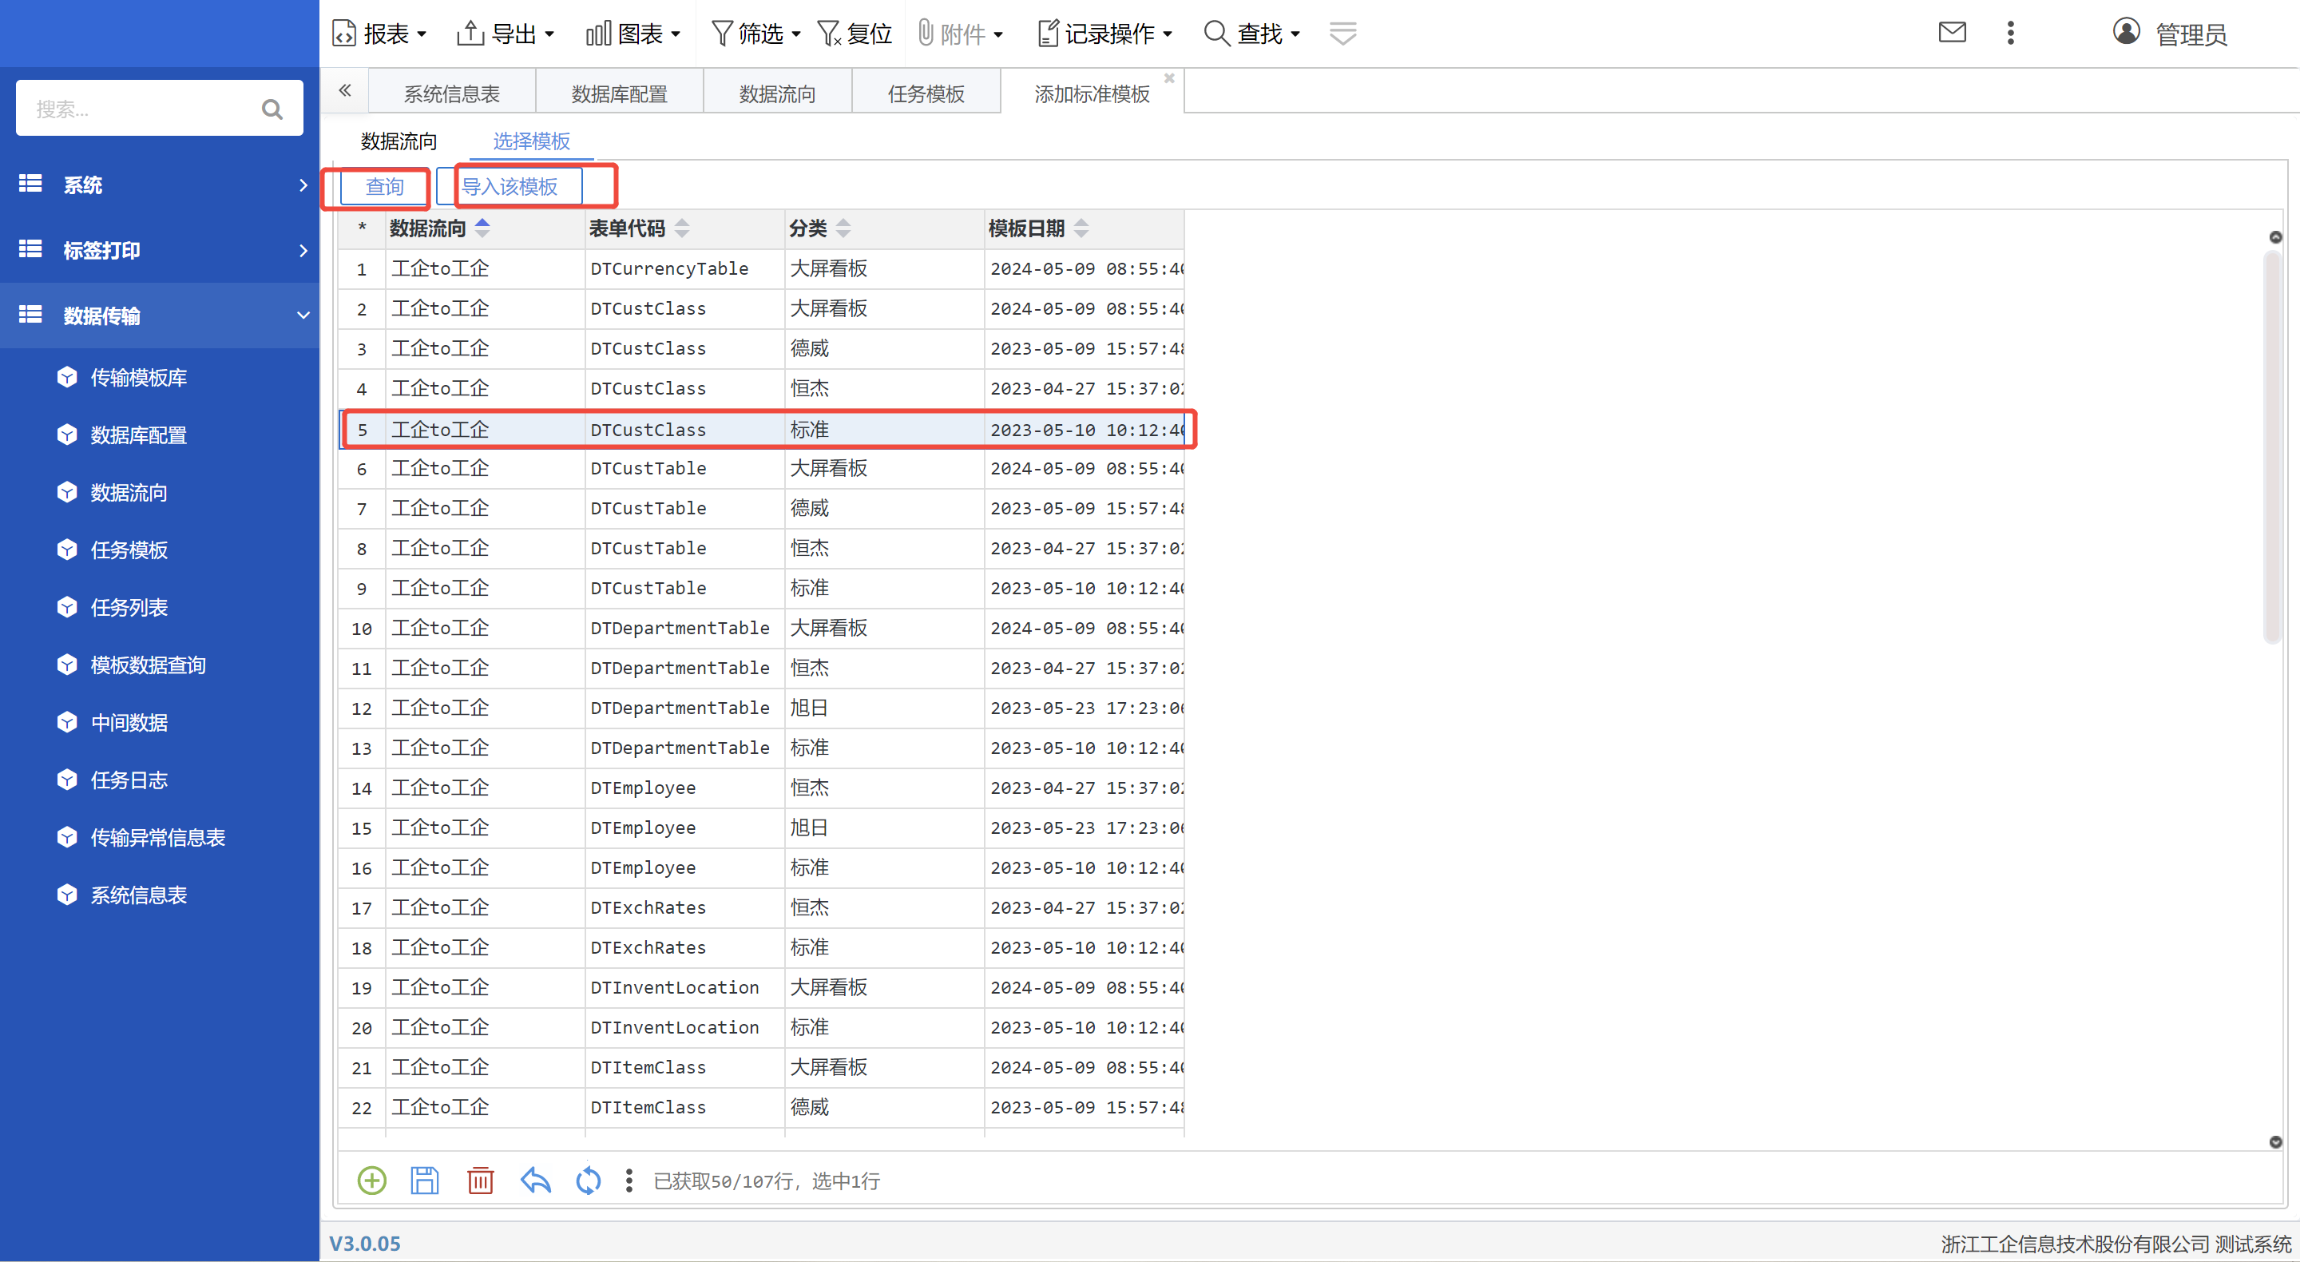The width and height of the screenshot is (2300, 1262).
Task: Collapse the 数据传输 sidebar menu
Action: [160, 315]
